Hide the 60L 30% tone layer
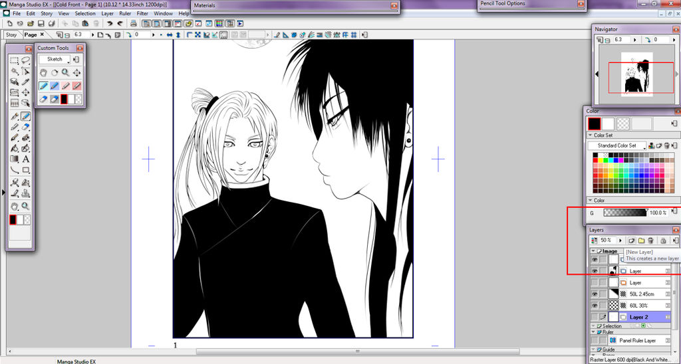 [595, 306]
